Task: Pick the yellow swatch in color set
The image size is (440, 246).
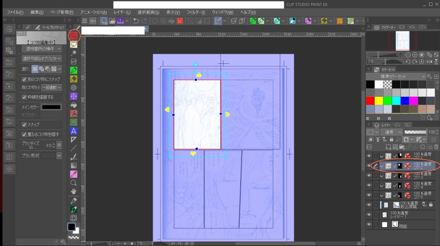Action: 379,100
